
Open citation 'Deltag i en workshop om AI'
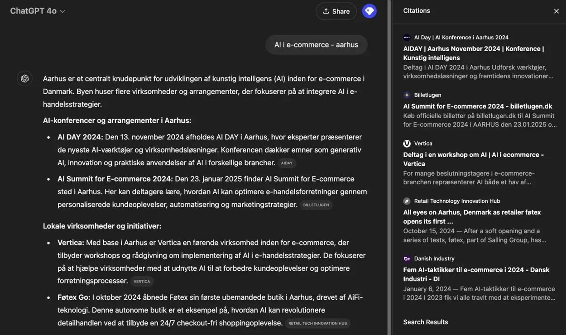(x=474, y=159)
